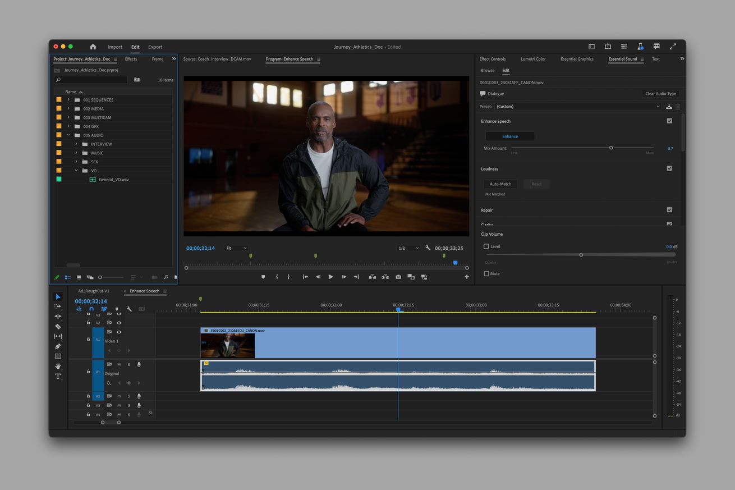735x490 pixels.
Task: Open the timeline wrench settings icon
Action: 130,309
